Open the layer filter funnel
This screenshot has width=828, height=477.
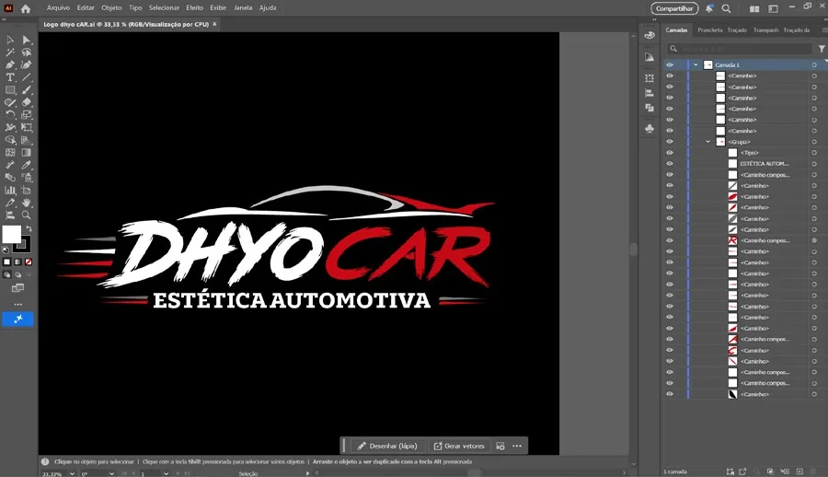[822, 49]
